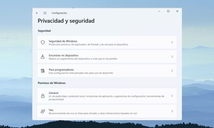214x128 pixels.
Task: Minimize the Configuración window
Action: (x=159, y=11)
